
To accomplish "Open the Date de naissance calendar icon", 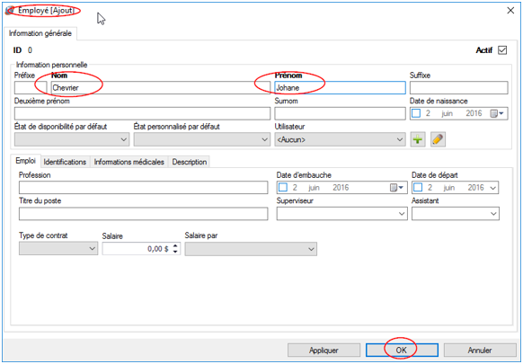I will coord(497,114).
